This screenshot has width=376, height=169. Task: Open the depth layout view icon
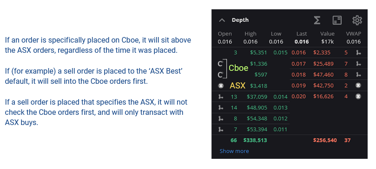coord(337,20)
